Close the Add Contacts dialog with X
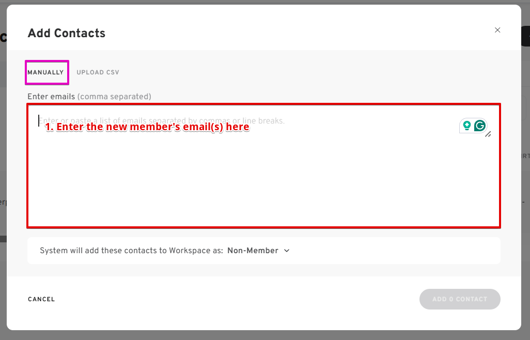Image resolution: width=530 pixels, height=340 pixels. tap(497, 30)
